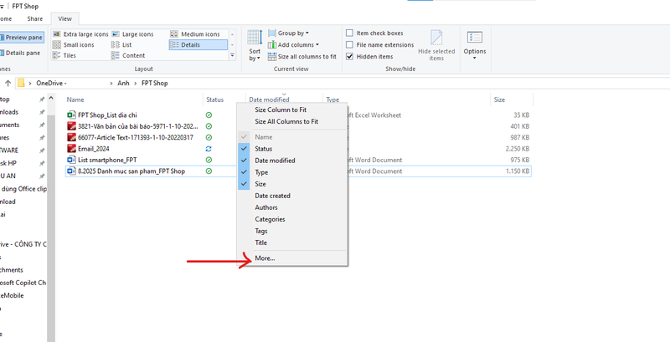Choose Content layout view
The height and width of the screenshot is (342, 670).
point(128,55)
